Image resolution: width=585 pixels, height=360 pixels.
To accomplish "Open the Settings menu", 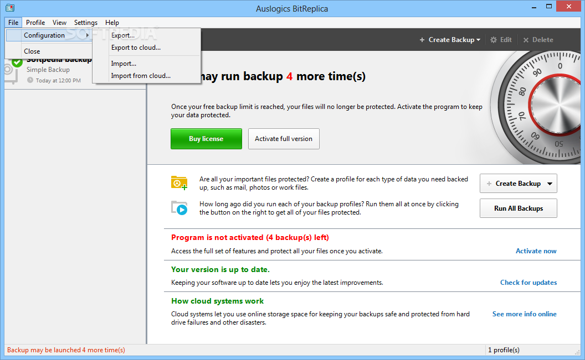I will [86, 22].
